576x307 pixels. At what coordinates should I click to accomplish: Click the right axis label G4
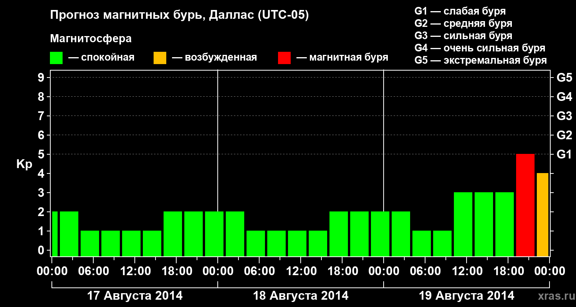564,97
